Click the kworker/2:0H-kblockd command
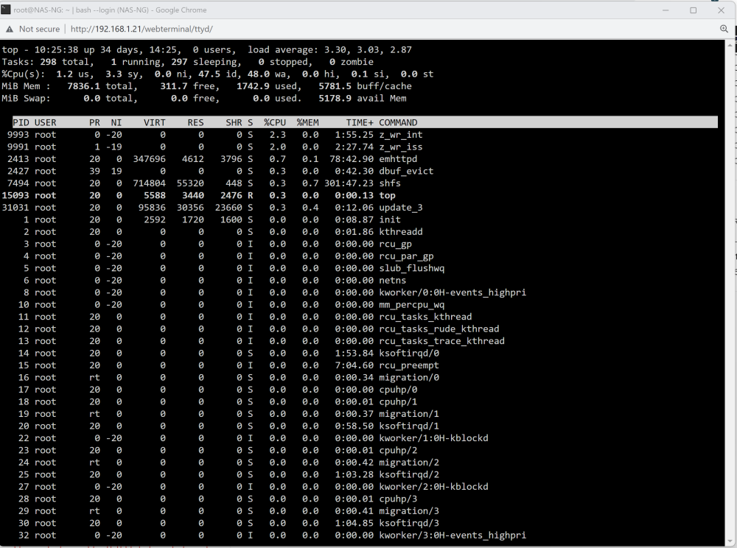737x548 pixels. [x=433, y=487]
